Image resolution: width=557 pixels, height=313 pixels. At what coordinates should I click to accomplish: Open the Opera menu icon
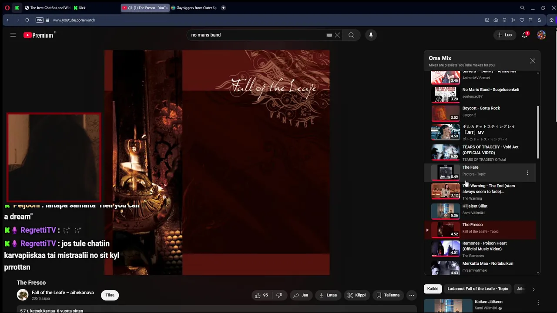point(7,8)
